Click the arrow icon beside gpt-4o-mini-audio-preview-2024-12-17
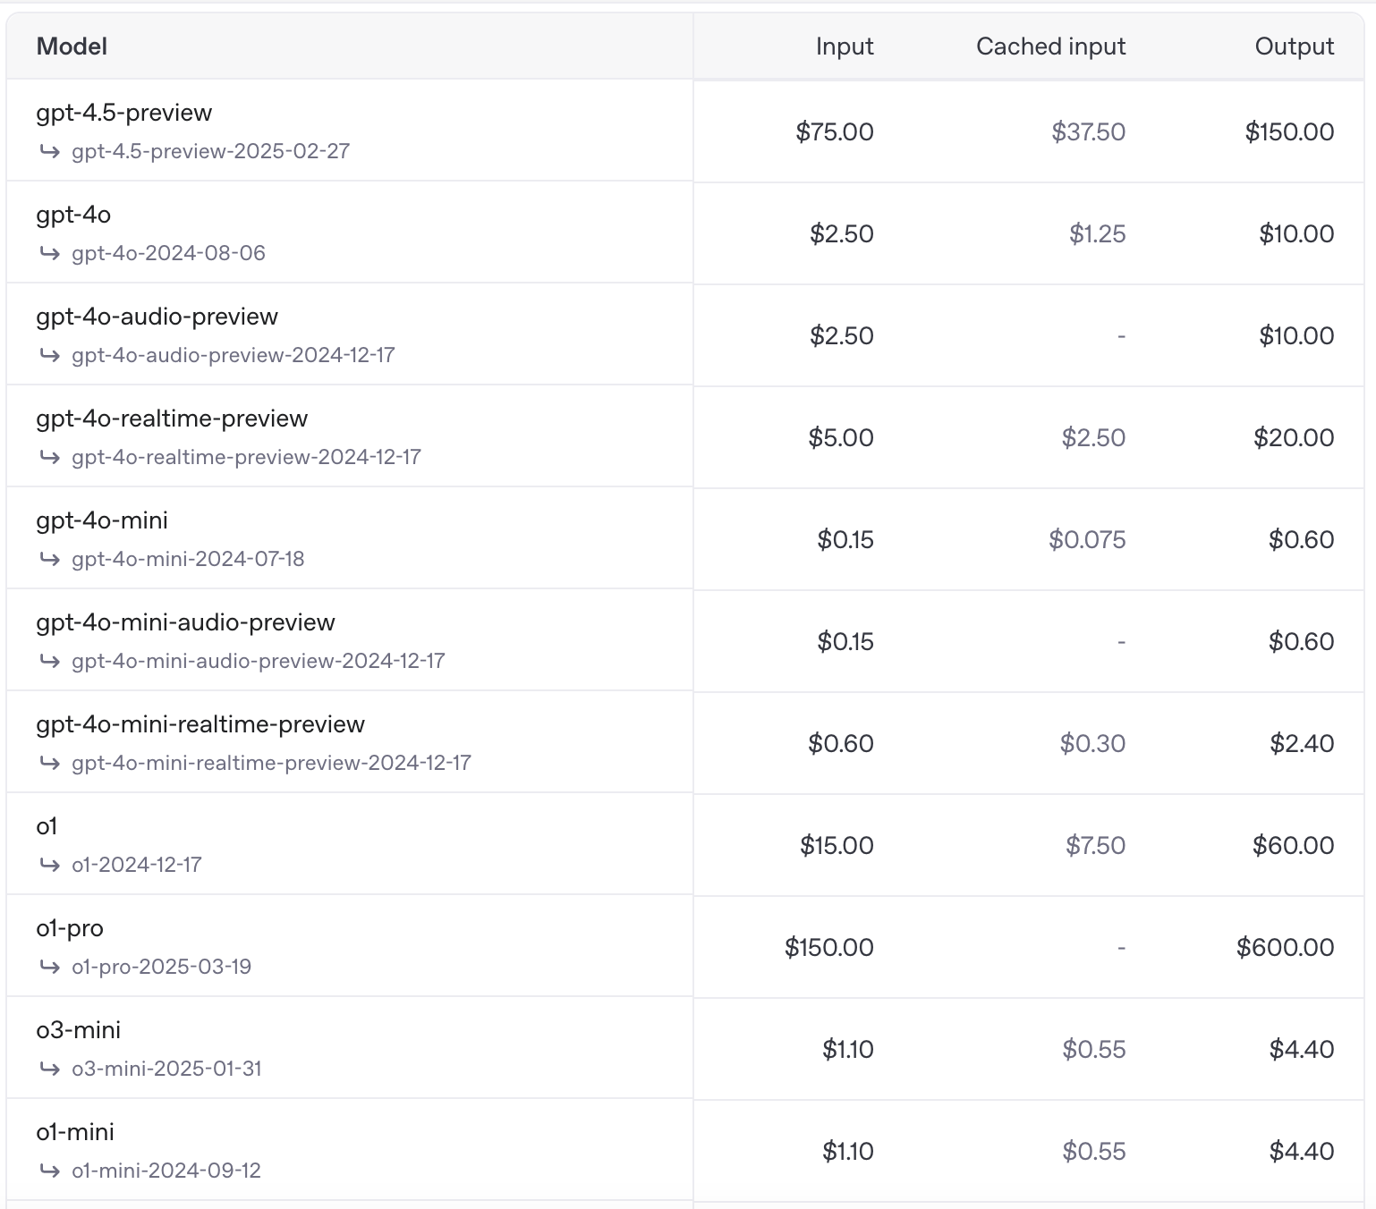 [x=50, y=661]
